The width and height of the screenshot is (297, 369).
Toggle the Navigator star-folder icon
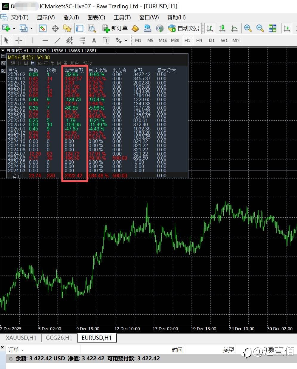coord(67,28)
